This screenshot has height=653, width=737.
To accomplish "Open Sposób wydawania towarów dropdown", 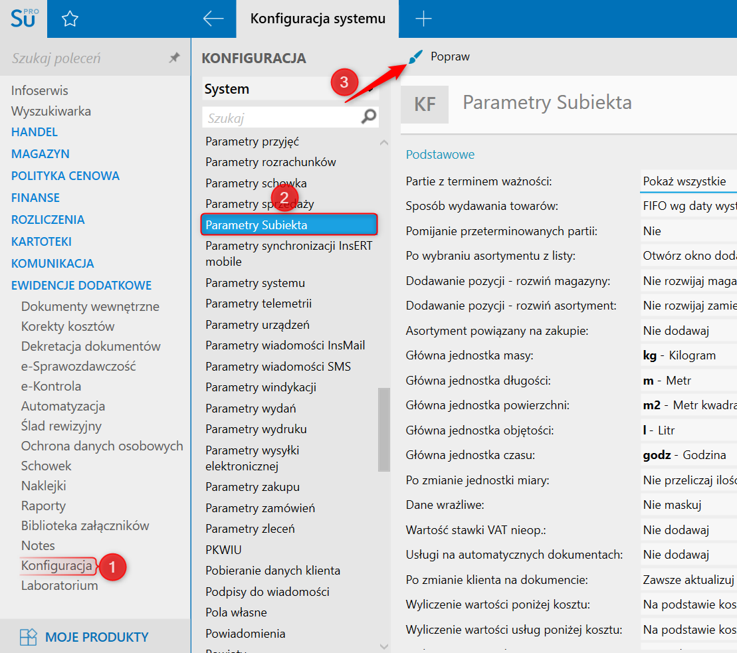I will (688, 206).
